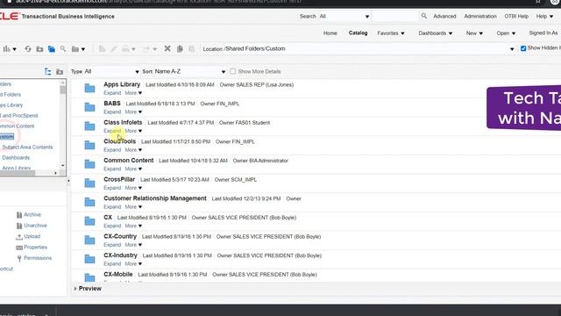Open More menu under Common Content

click(133, 169)
